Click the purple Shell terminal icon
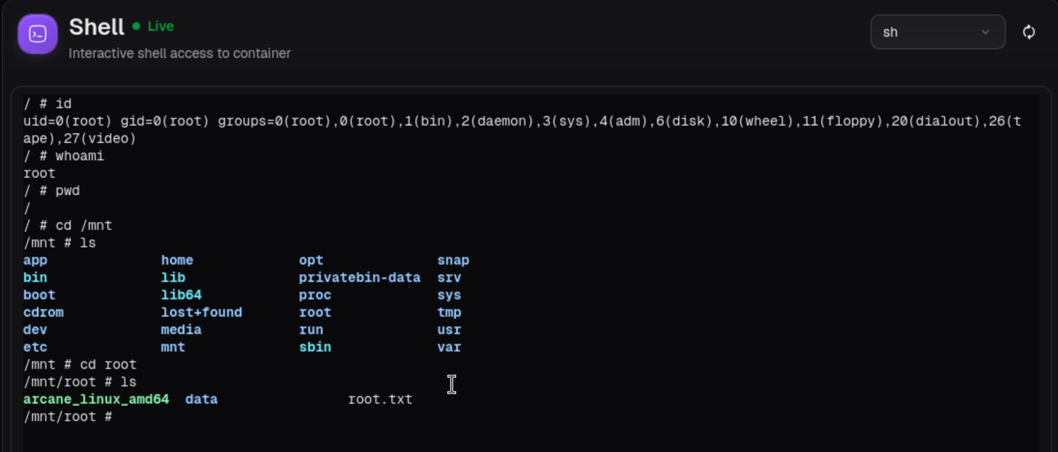The height and width of the screenshot is (452, 1058). click(38, 34)
